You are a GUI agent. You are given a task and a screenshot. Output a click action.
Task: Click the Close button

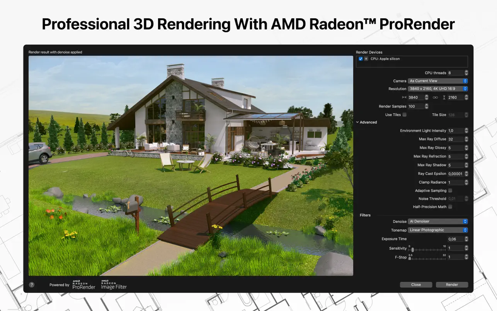(416, 285)
